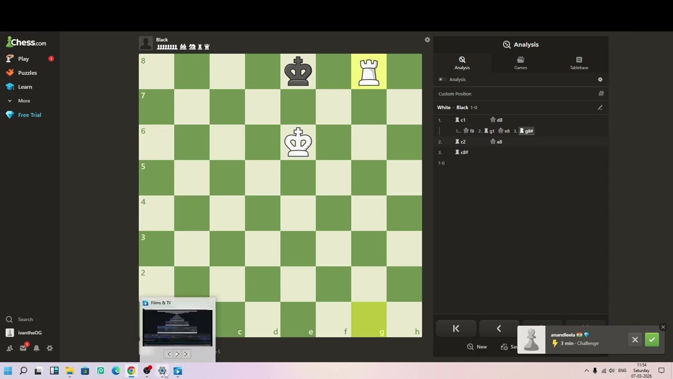
Task: Open Microsoft Store from taskbar
Action: [x=85, y=371]
